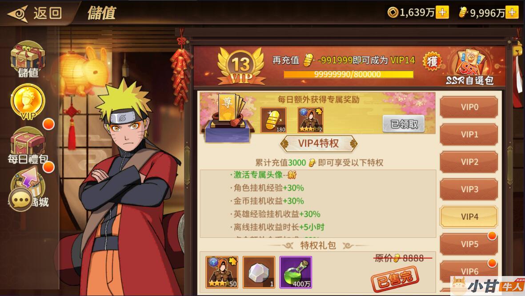Add gold ingots with plus icon
Image resolution: width=525 pixels, height=296 pixels.
tap(512, 12)
